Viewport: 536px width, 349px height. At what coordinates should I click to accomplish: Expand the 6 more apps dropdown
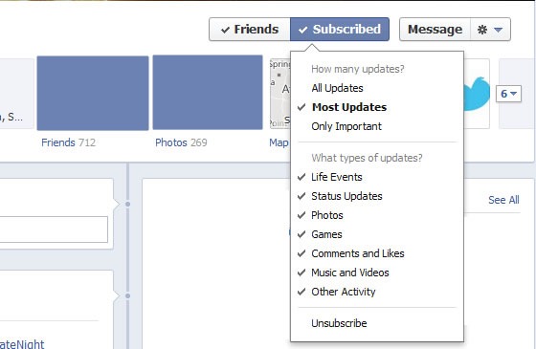pyautogui.click(x=508, y=94)
